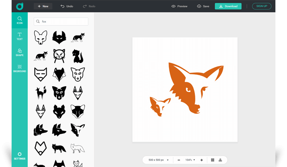Save the design to cloud
Screen dimensions: 287x167
click(x=203, y=6)
